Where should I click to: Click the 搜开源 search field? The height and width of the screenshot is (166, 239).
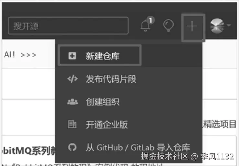point(68,26)
